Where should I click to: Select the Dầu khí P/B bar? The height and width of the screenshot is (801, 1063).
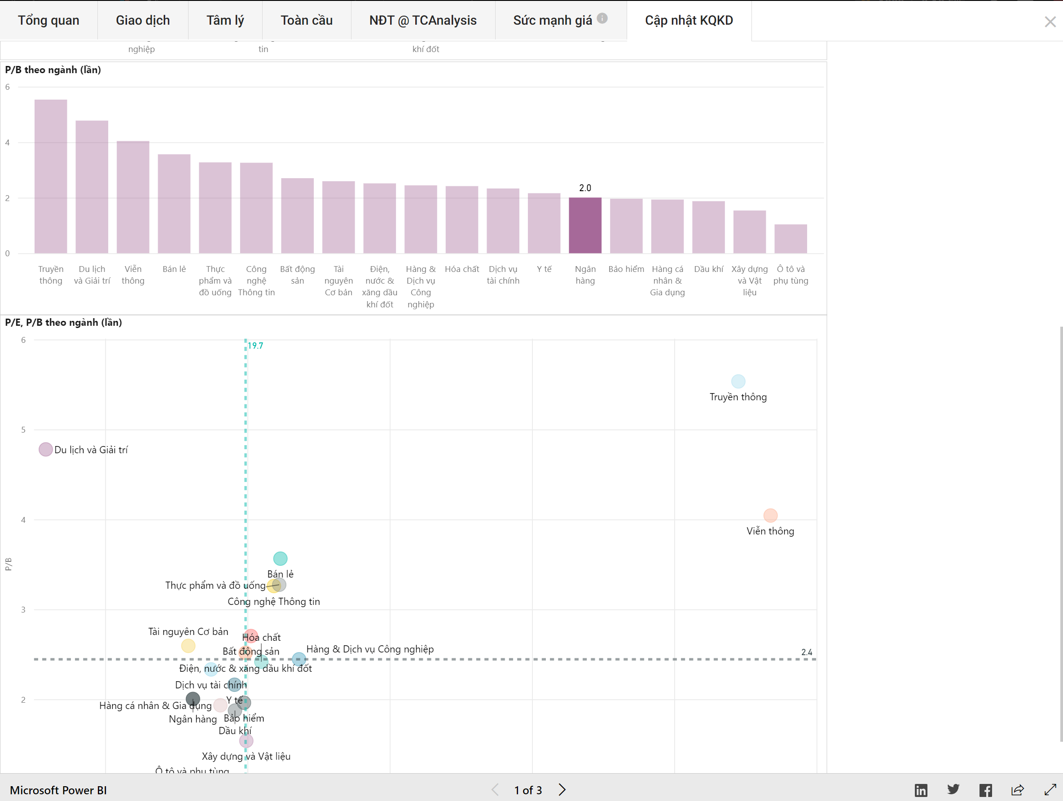pyautogui.click(x=708, y=227)
